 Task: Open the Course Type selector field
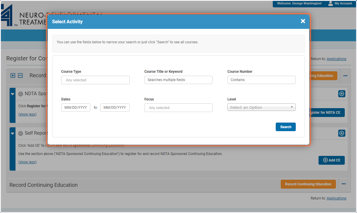95,80
